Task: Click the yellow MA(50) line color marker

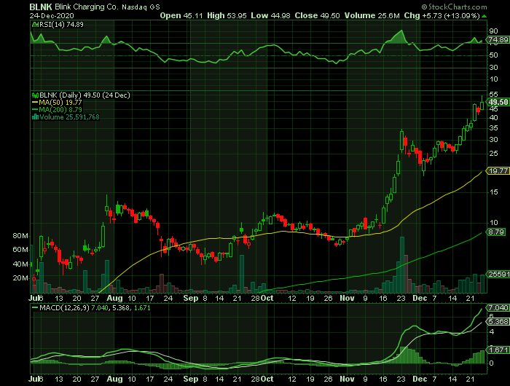Action: pos(35,103)
